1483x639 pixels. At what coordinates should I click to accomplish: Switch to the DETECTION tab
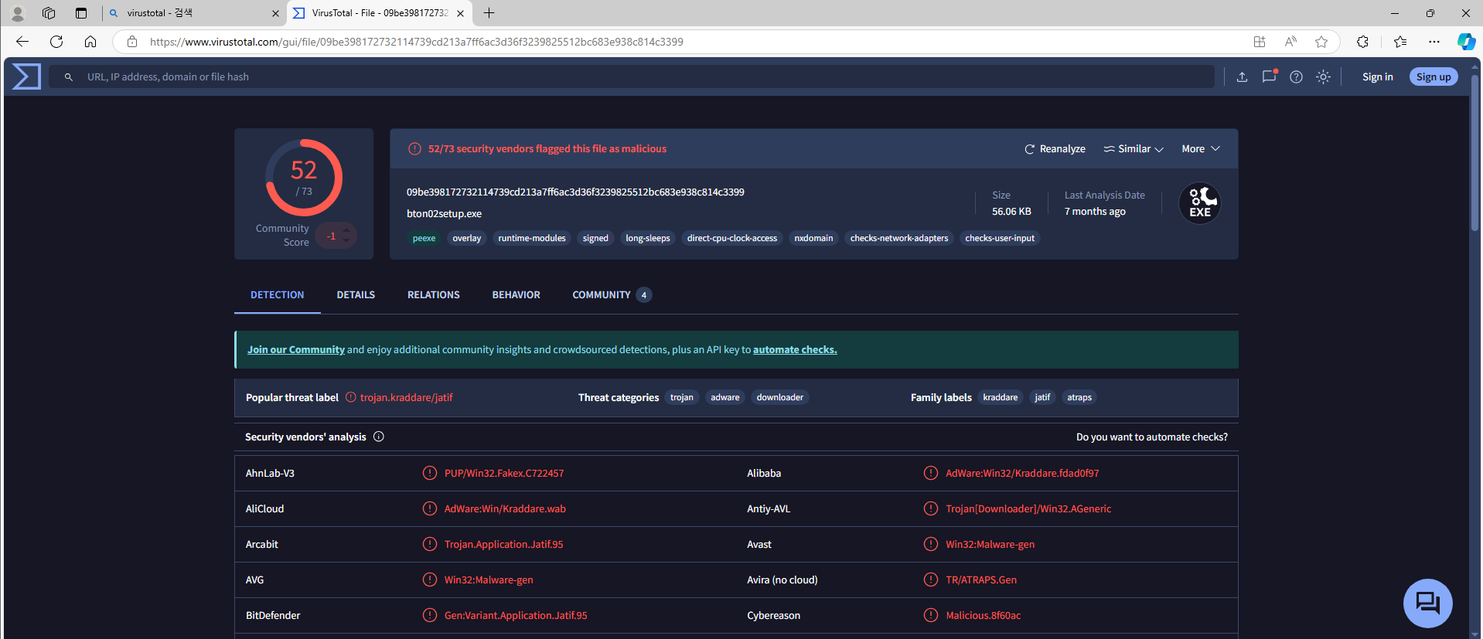pyautogui.click(x=277, y=295)
